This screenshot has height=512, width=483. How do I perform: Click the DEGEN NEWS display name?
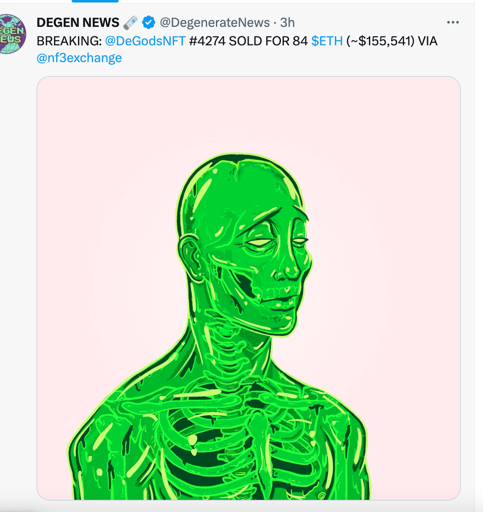click(x=78, y=22)
